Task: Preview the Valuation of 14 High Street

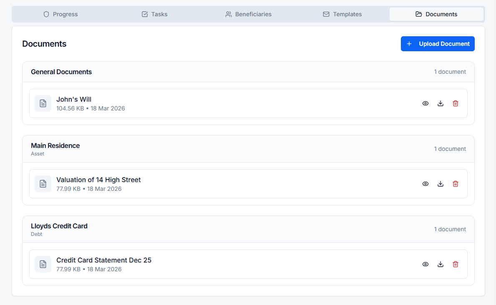Action: 425,183
